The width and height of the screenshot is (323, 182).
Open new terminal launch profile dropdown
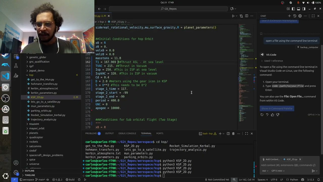click(x=224, y=133)
